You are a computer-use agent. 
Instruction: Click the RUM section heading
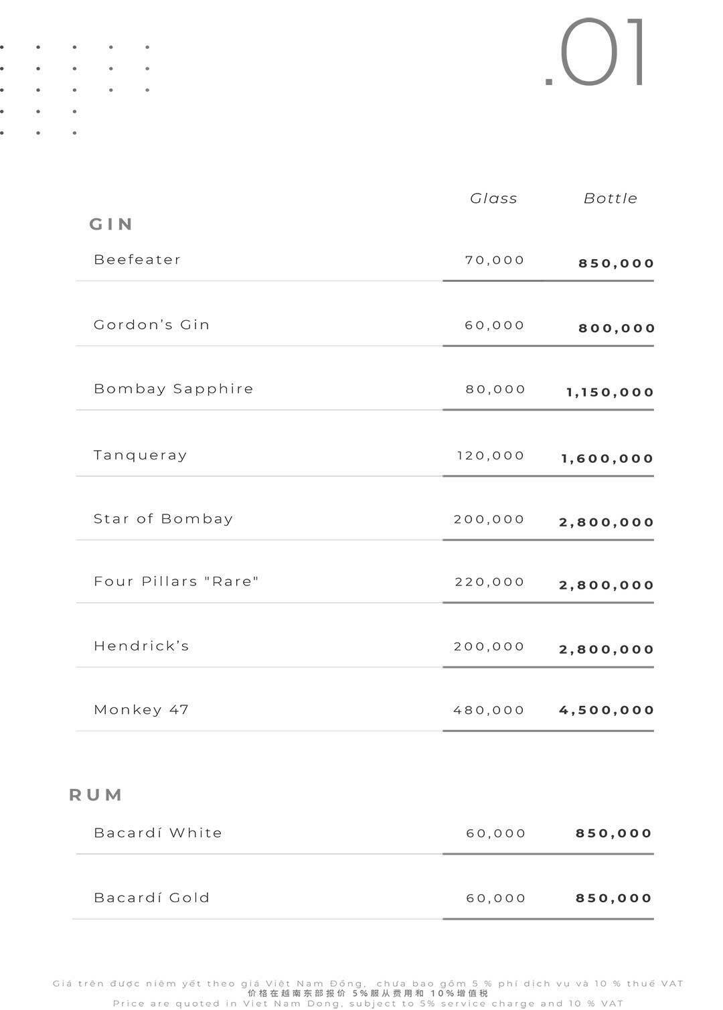coord(96,795)
